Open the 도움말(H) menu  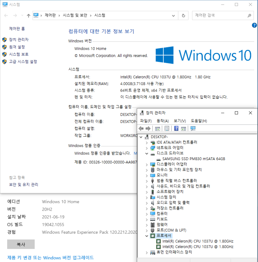(199, 121)
